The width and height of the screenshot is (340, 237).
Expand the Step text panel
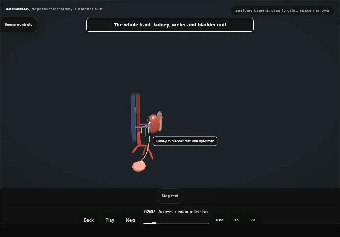point(170,196)
